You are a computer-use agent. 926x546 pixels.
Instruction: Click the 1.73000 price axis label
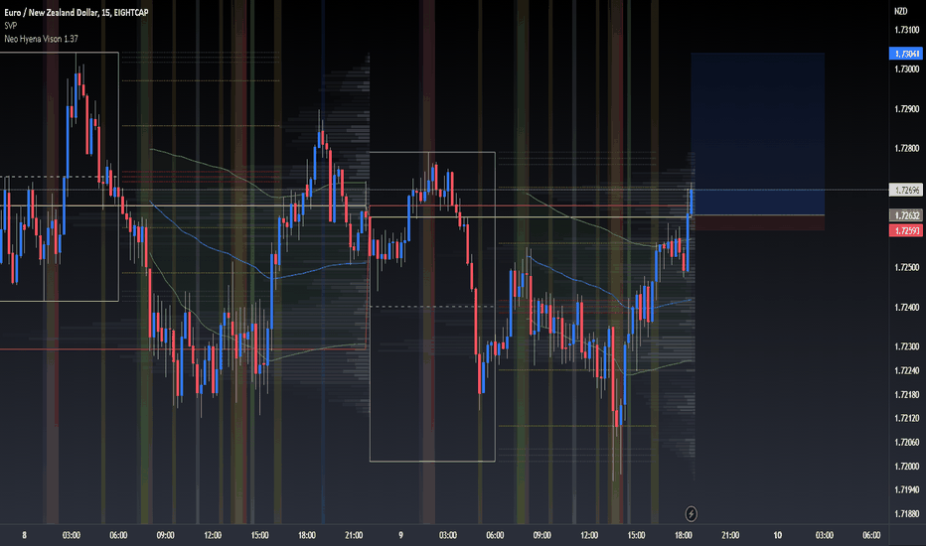click(x=907, y=69)
